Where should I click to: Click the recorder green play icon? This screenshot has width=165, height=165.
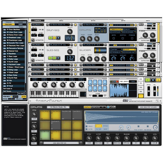111,82
